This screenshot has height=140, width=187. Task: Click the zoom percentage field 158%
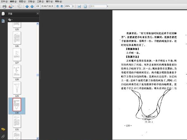point(68,6)
